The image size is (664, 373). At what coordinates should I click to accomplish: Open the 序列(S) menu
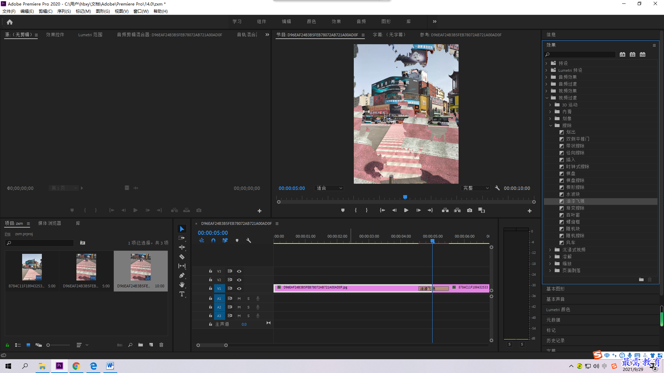pos(64,11)
